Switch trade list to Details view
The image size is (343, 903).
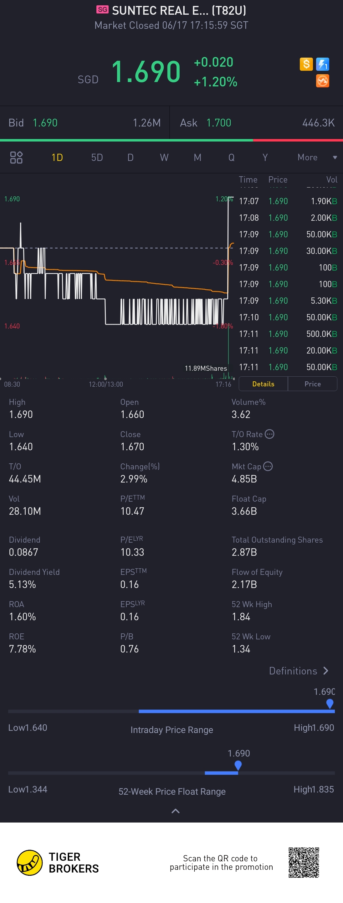tap(263, 384)
